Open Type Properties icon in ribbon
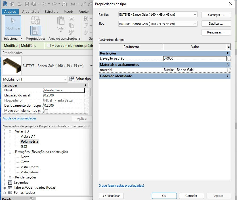 pos(35,20)
